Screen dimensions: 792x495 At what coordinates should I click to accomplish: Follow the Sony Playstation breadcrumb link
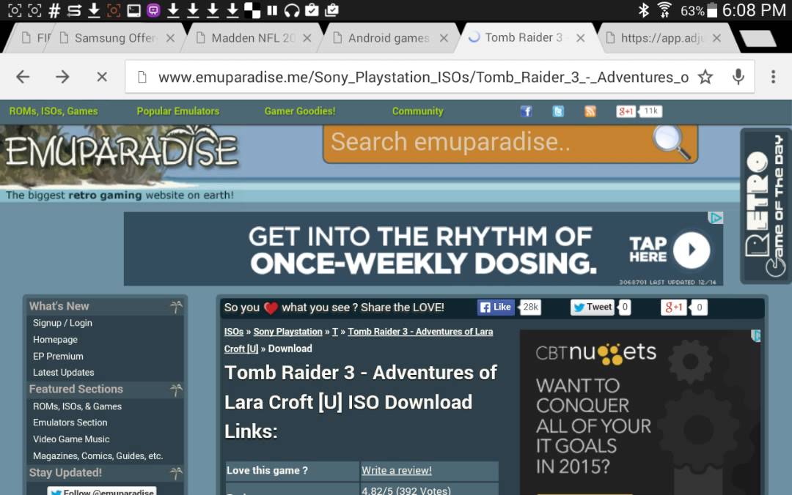[288, 332]
